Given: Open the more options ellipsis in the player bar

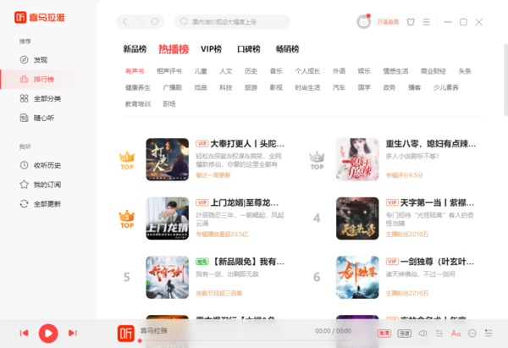Looking at the screenshot, I should coord(472,333).
